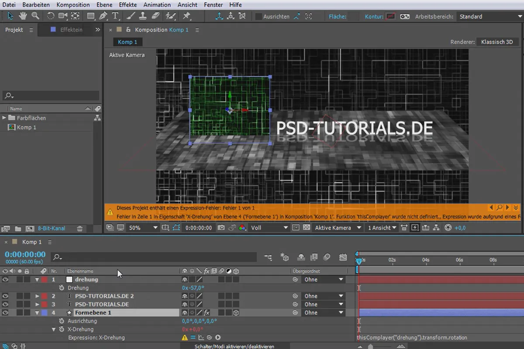Open the 1 Ansicht layout dropdown
The width and height of the screenshot is (524, 349).
[x=382, y=228]
